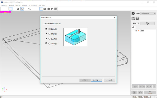Open the 編集(E) menu
Image resolution: width=157 pixels, height=98 pixels.
click(x=11, y=6)
